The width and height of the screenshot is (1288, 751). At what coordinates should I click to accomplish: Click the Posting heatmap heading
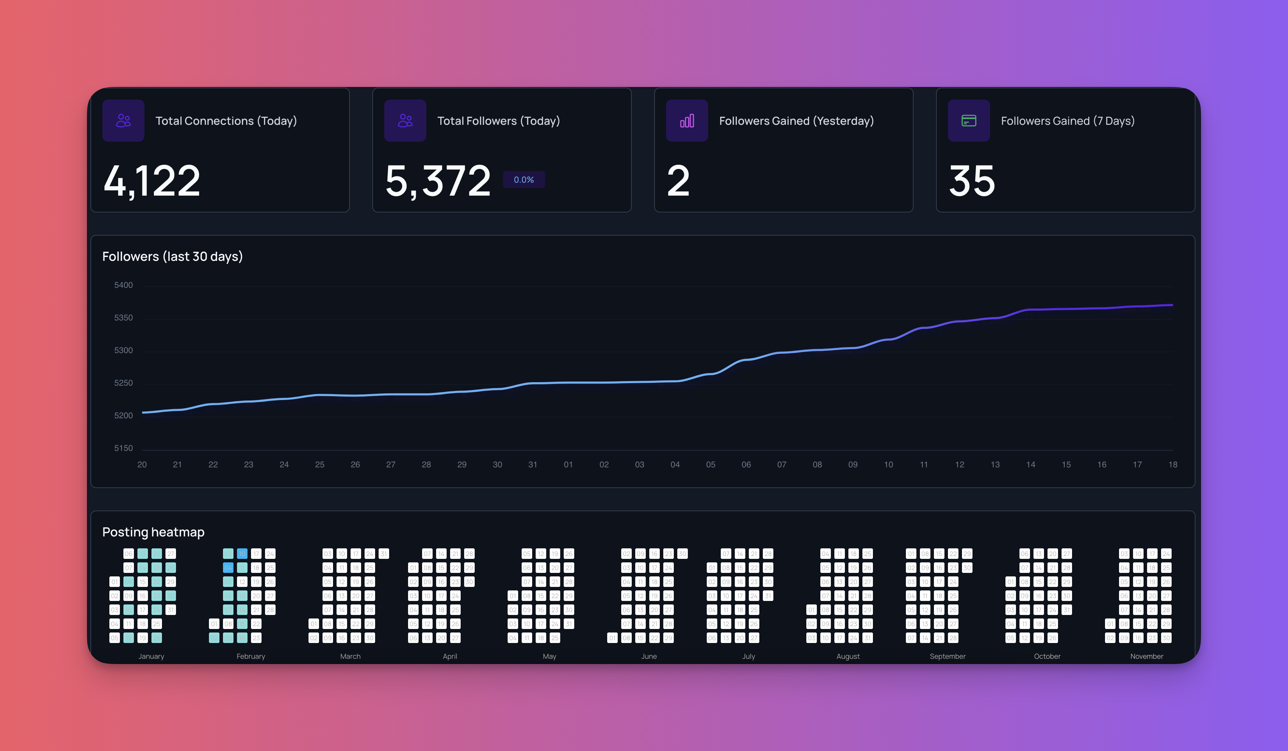[153, 532]
